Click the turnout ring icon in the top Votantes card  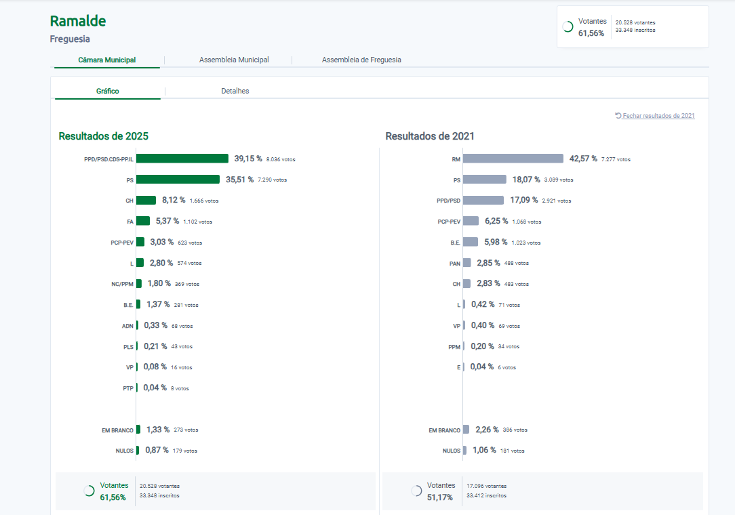[x=568, y=26]
